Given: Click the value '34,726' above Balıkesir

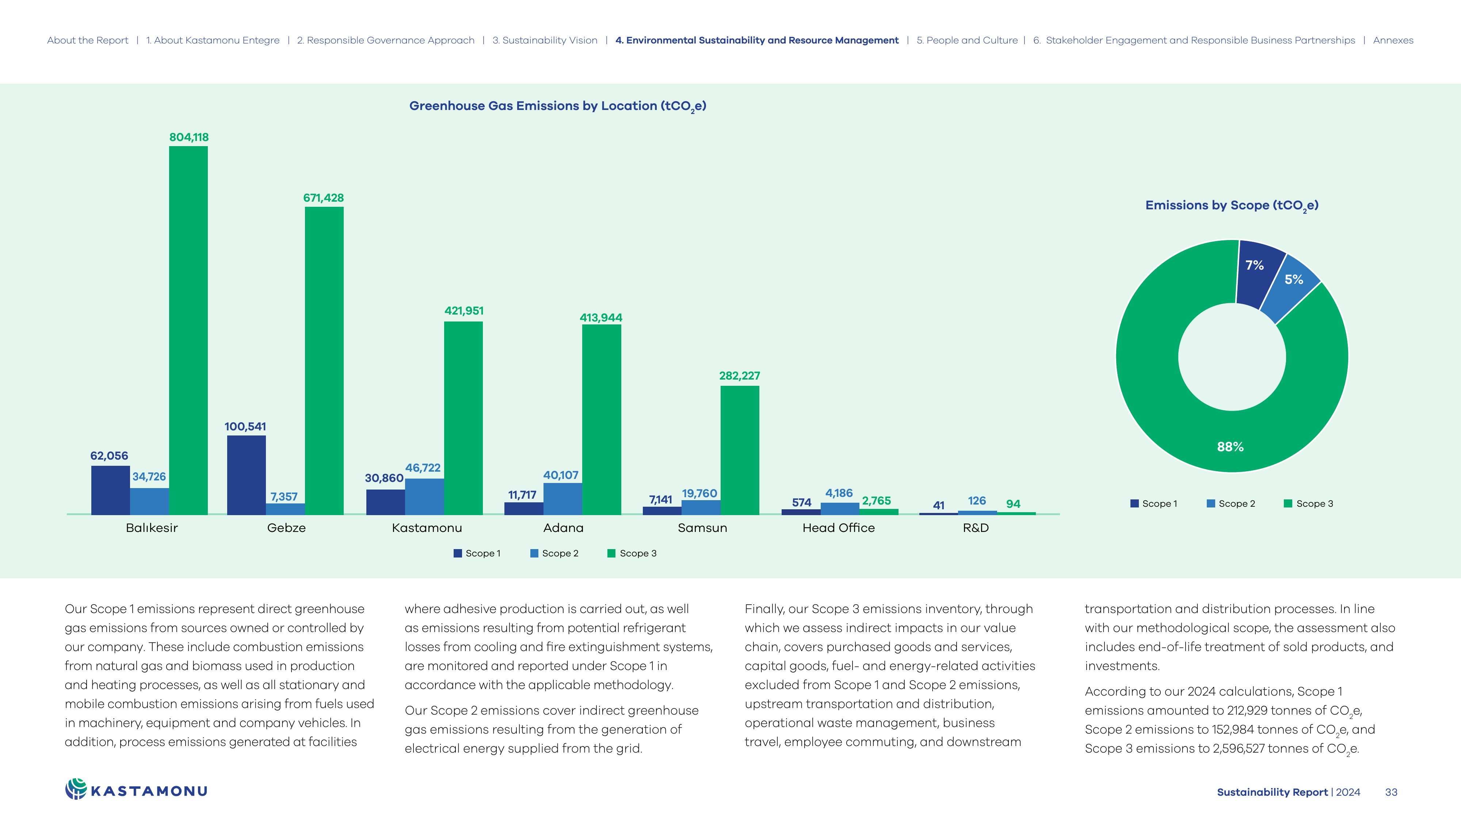Looking at the screenshot, I should tap(149, 476).
